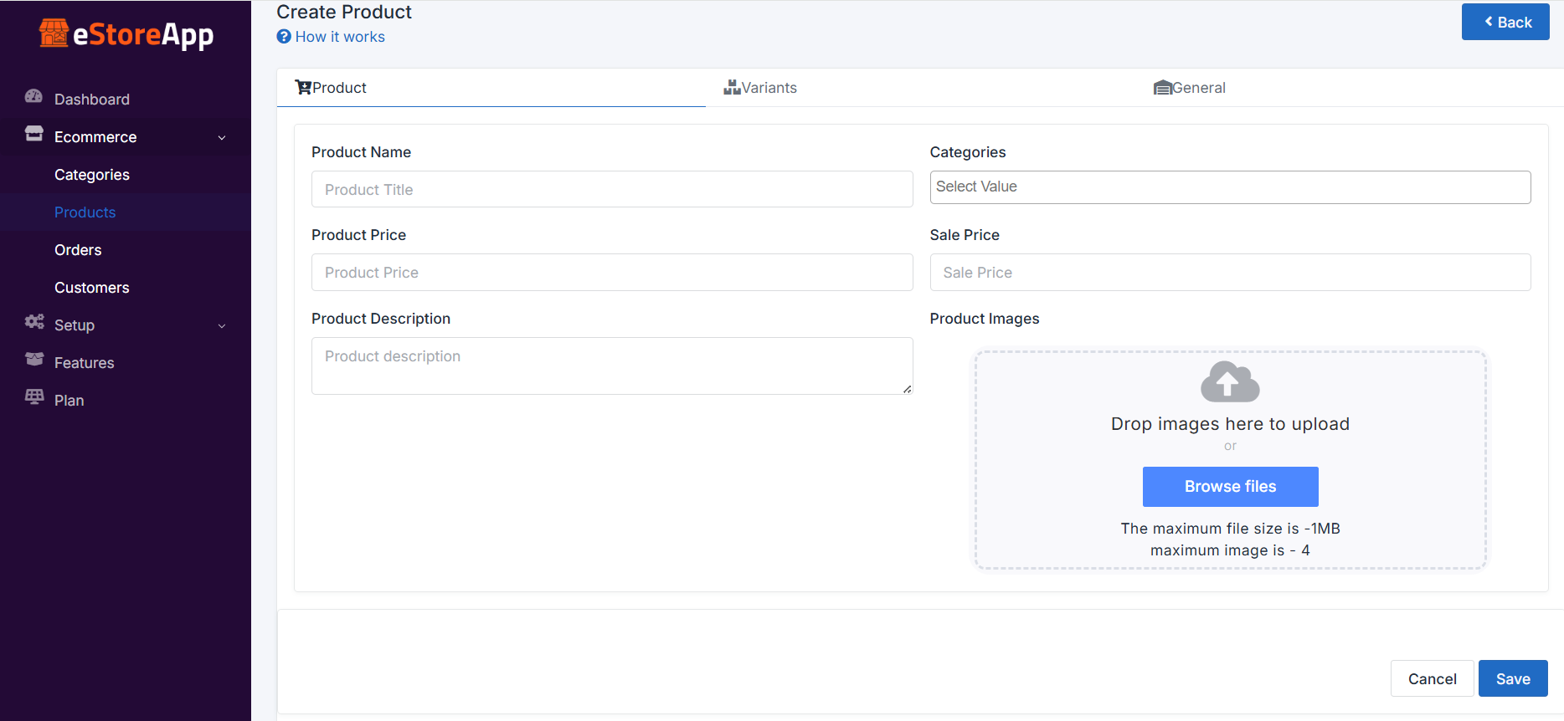Cancel product creation
Image resolution: width=1564 pixels, height=721 pixels.
1433,678
